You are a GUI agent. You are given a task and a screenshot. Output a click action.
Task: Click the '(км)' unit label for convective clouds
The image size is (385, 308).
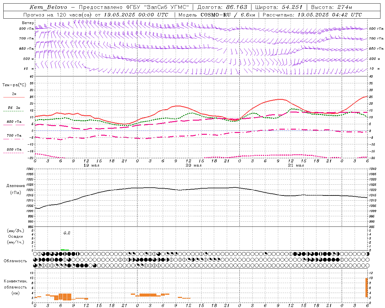coord(16,293)
